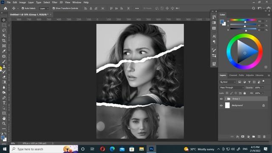Viewport: 272px width, 153px height.
Task: Select the Untitled-1 document tab
Action: tap(29, 14)
